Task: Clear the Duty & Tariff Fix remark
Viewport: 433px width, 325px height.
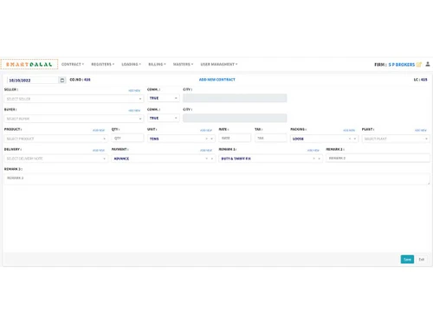Action: (313, 159)
